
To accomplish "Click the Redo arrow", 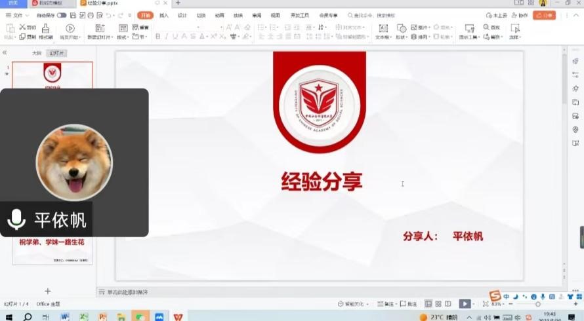I will [121, 15].
